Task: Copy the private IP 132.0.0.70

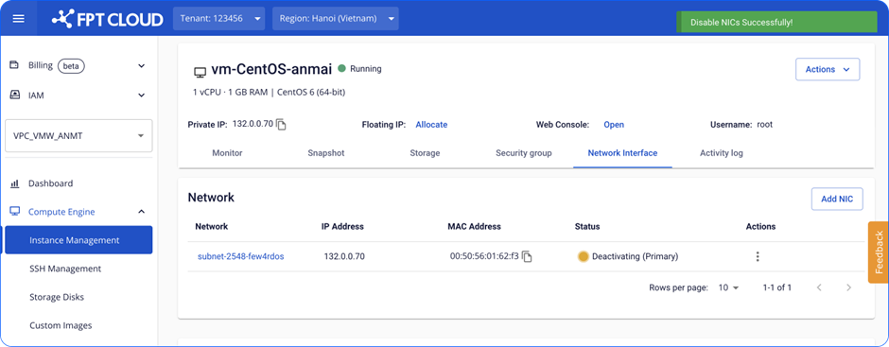Action: [281, 125]
